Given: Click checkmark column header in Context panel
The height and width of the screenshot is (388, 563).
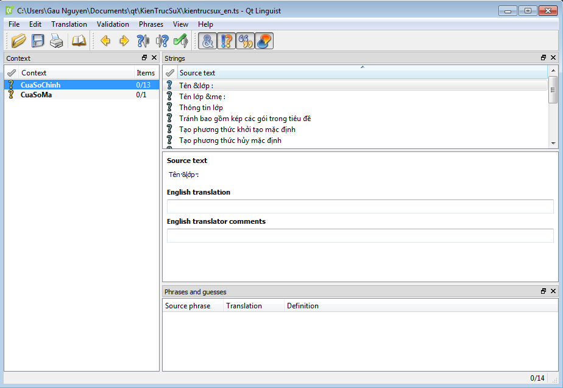Looking at the screenshot, I should 12,73.
